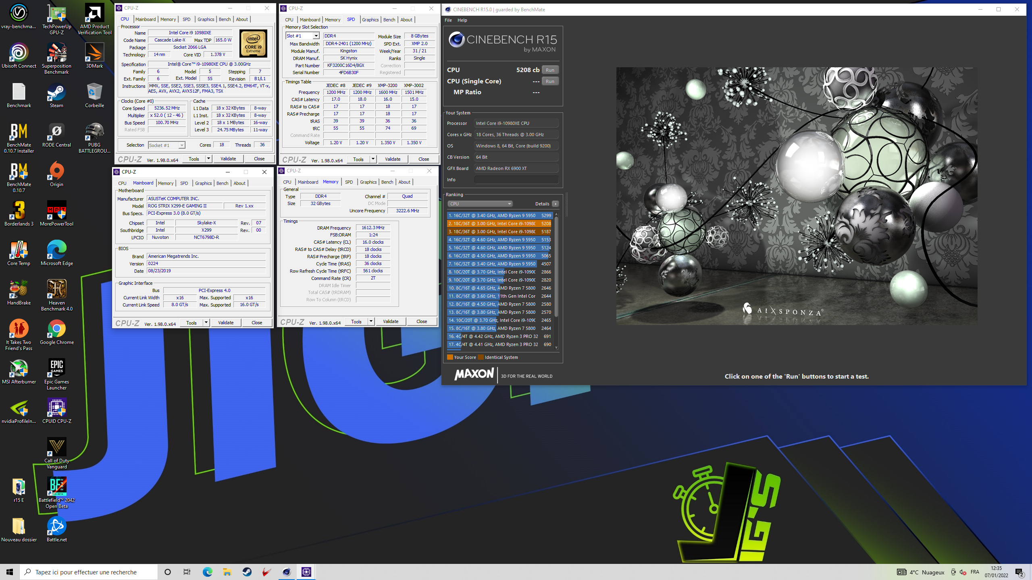Open Battle.net desktop icon

56,529
